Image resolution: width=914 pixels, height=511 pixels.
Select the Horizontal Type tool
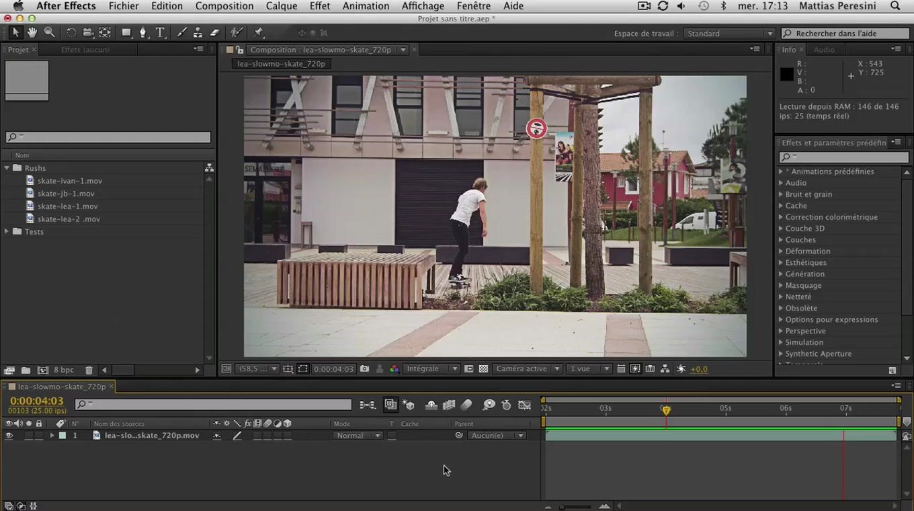(x=160, y=32)
